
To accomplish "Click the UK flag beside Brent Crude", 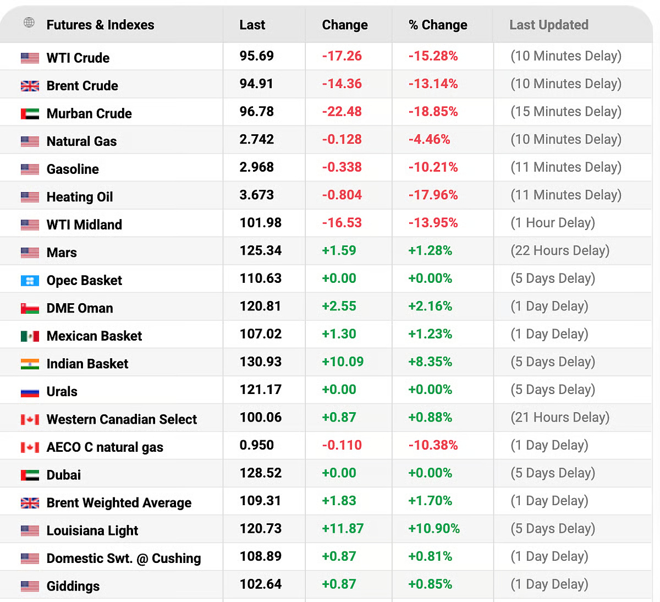I will point(30,86).
